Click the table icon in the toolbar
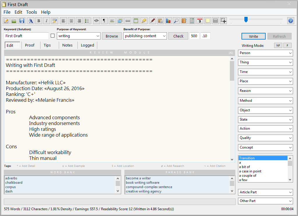 136,21
